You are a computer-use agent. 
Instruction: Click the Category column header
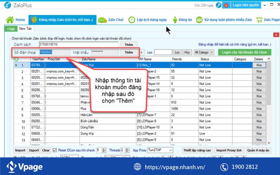click(240, 59)
